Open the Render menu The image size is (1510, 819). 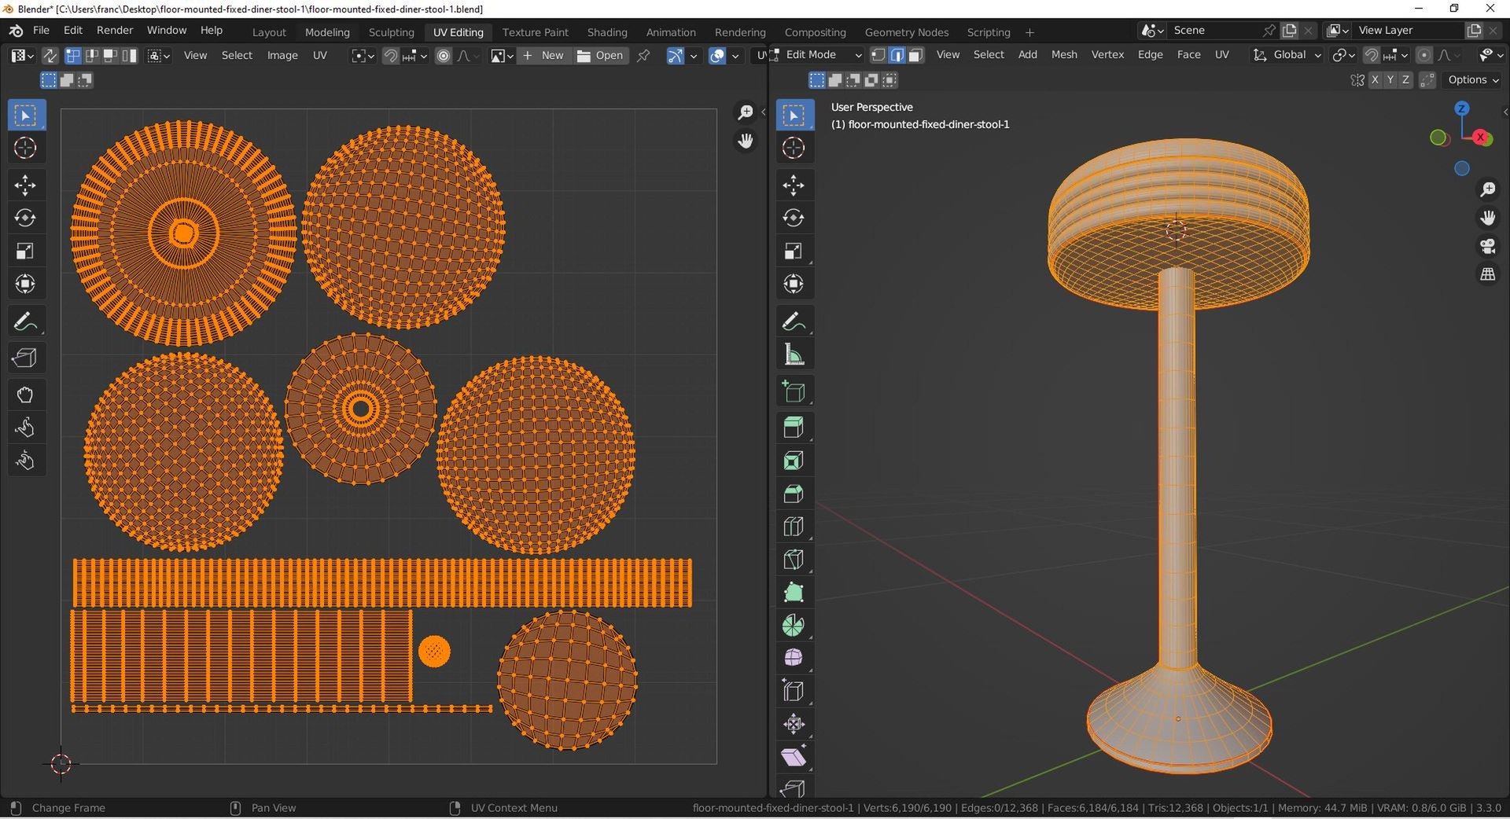tap(115, 31)
